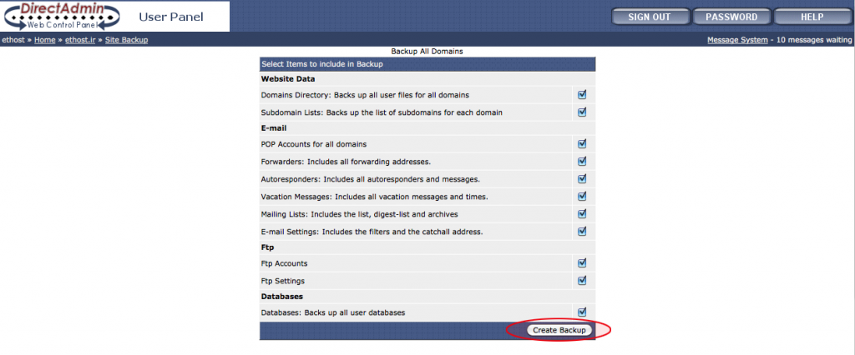The image size is (855, 355).
Task: Toggle the Databases backup checkbox
Action: pos(582,312)
